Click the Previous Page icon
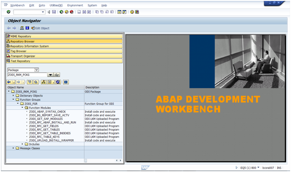 click(x=101, y=12)
